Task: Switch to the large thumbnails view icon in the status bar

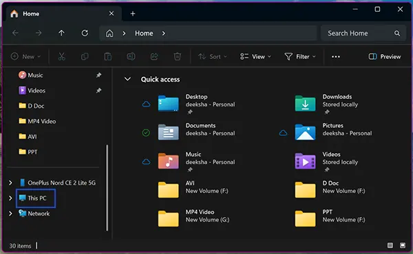Action: pos(403,245)
